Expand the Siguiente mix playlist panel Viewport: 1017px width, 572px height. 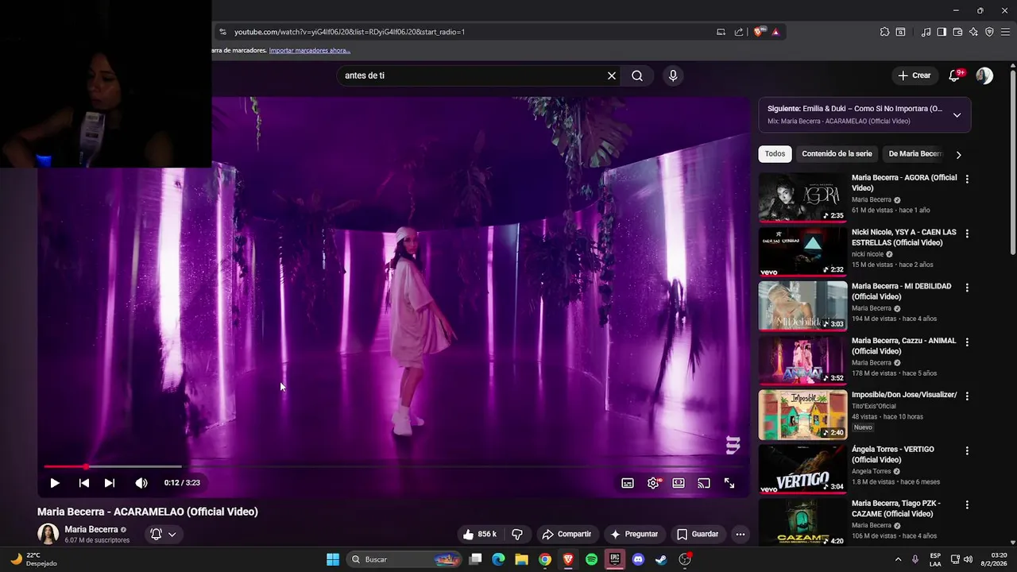pos(957,115)
